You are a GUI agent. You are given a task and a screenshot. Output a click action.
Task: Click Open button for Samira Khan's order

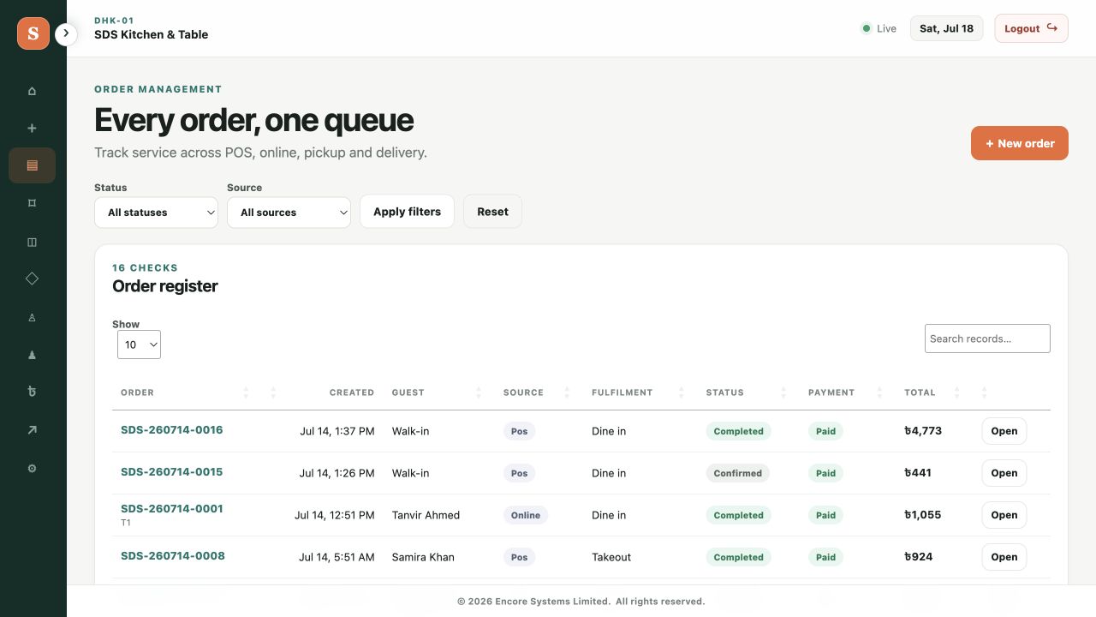pos(1004,557)
